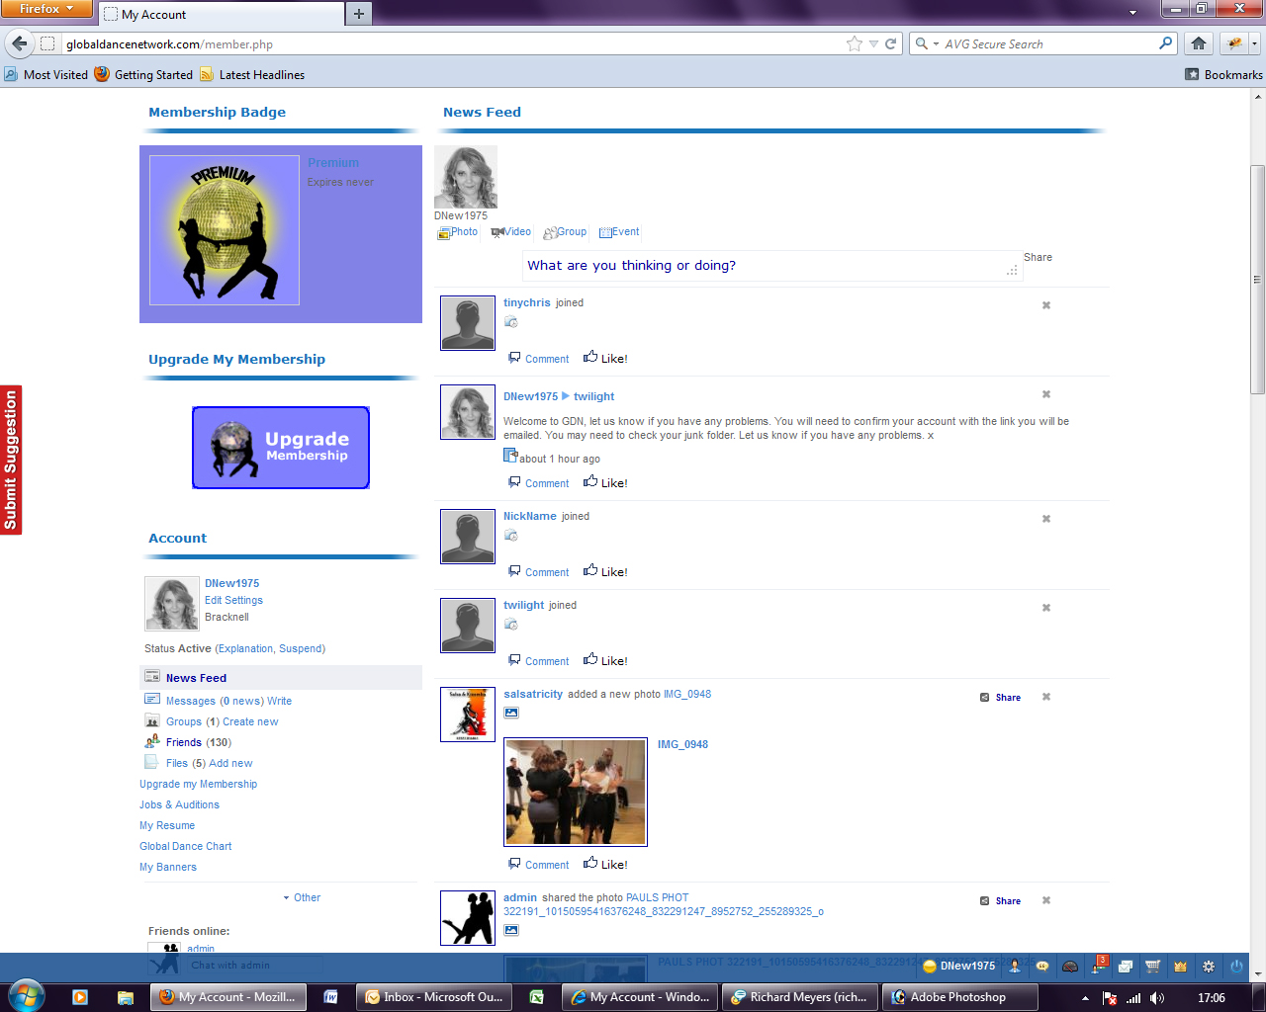Click the page vertical scrollbar thumb
The height and width of the screenshot is (1012, 1266).
coord(1258,280)
